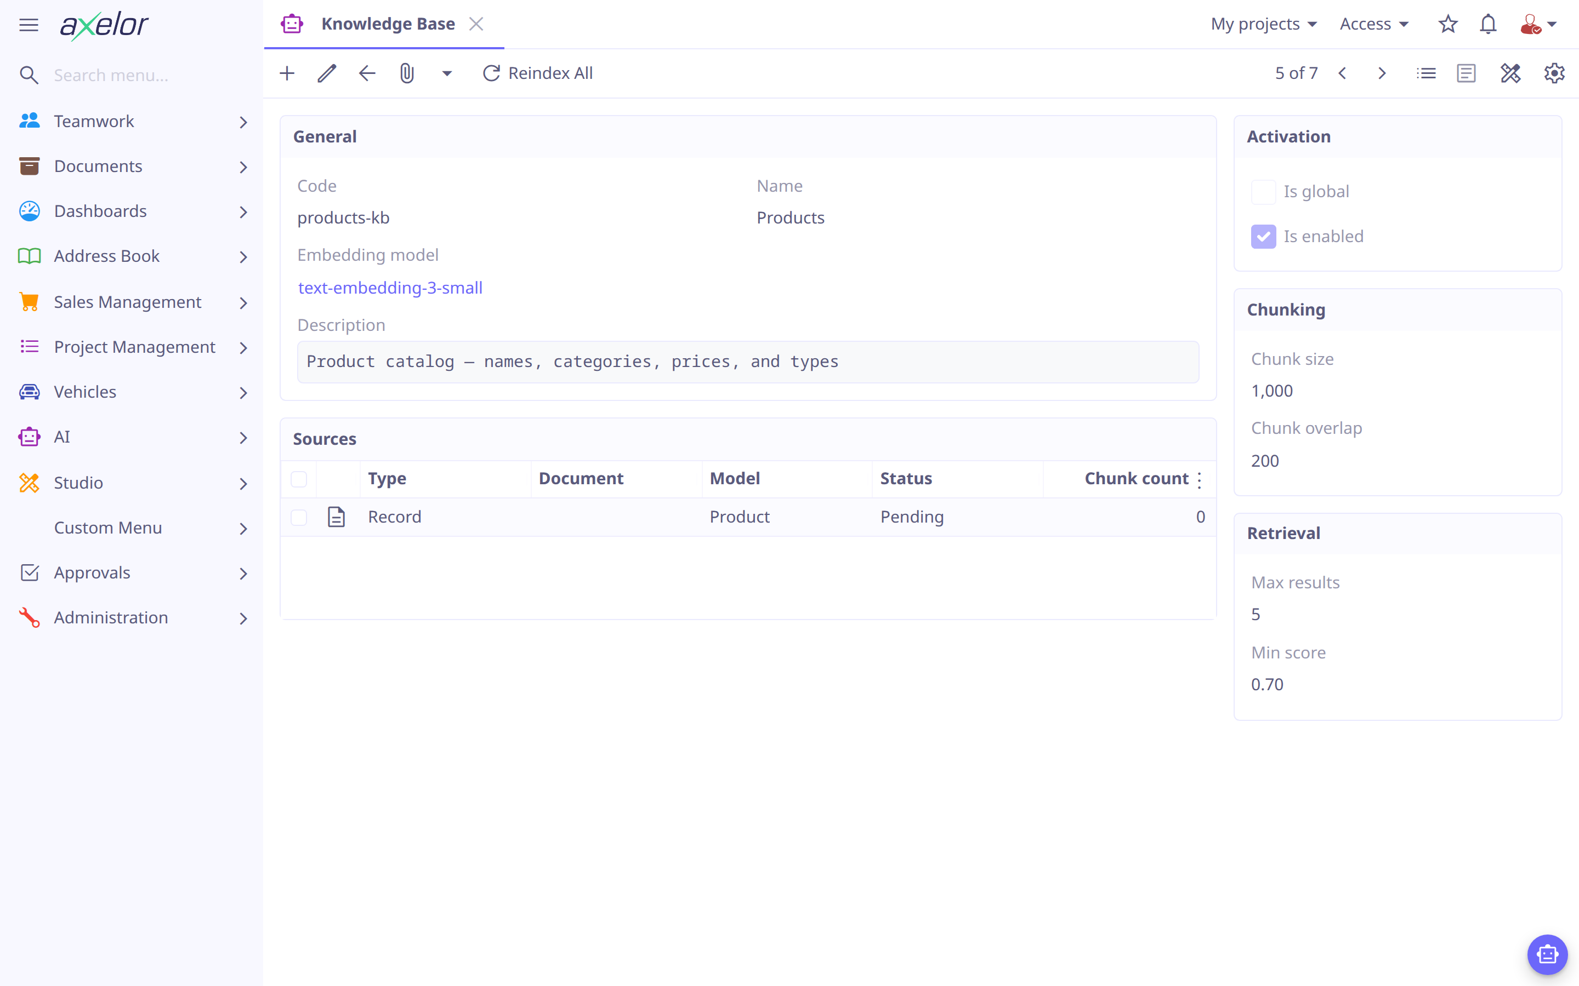The height and width of the screenshot is (986, 1579).
Task: Open the toolbar more-actions dropdown caret
Action: pos(447,73)
